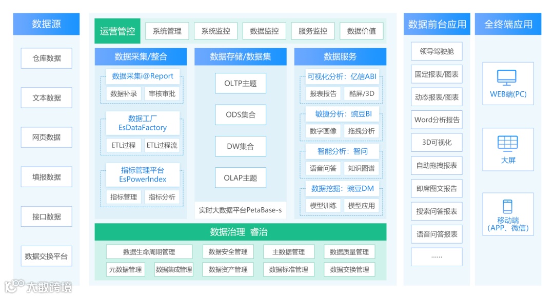The height and width of the screenshot is (297, 554).
Task: Click the 数据安全管理 box
Action: coord(228,252)
